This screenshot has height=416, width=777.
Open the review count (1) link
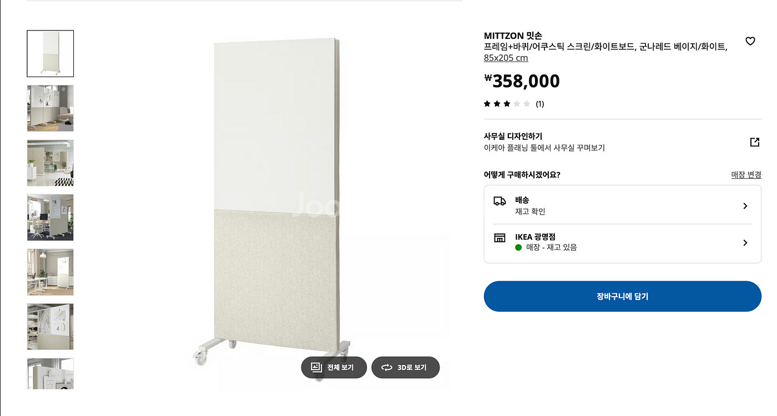coord(539,104)
